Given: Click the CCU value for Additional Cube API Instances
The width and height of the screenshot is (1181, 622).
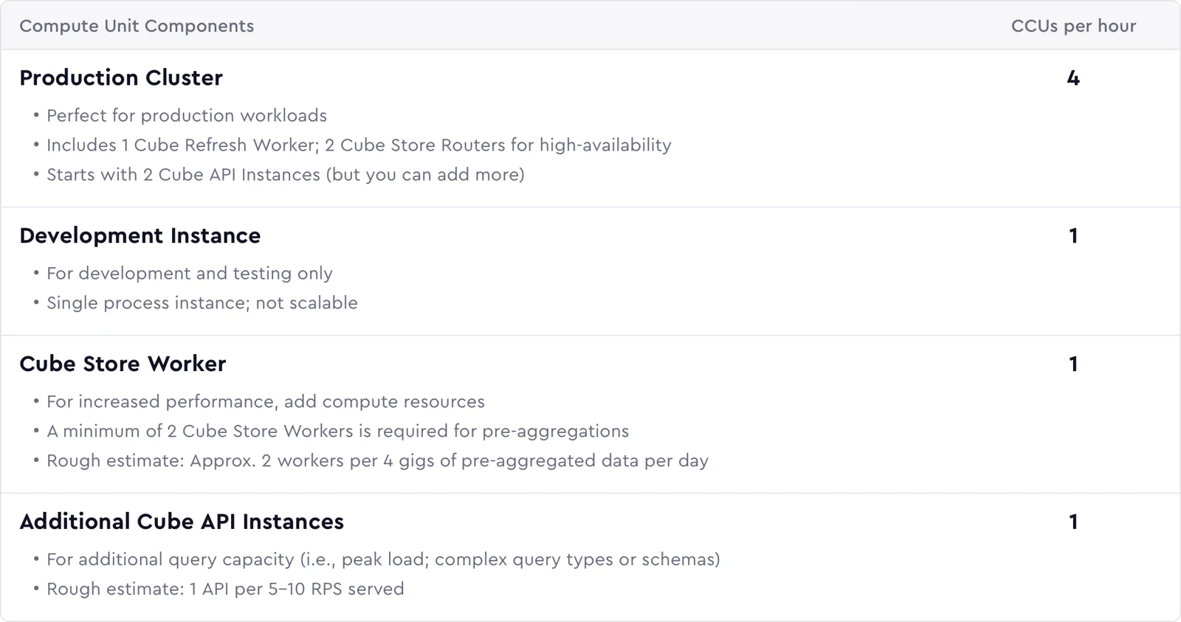Looking at the screenshot, I should pyautogui.click(x=1073, y=522).
